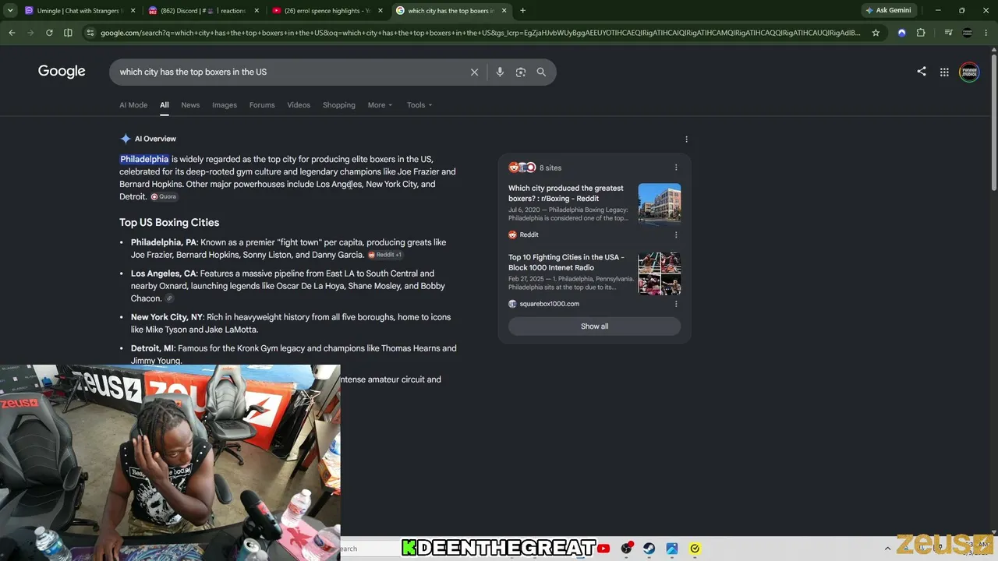The width and height of the screenshot is (998, 561).
Task: Click the 'Top US Boxing Cities' heading
Action: tap(169, 222)
